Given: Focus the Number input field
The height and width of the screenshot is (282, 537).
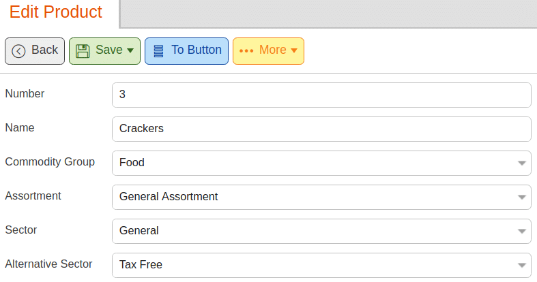Looking at the screenshot, I should click(x=321, y=95).
